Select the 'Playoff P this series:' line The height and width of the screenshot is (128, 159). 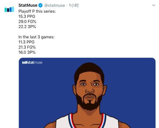tap(37, 11)
